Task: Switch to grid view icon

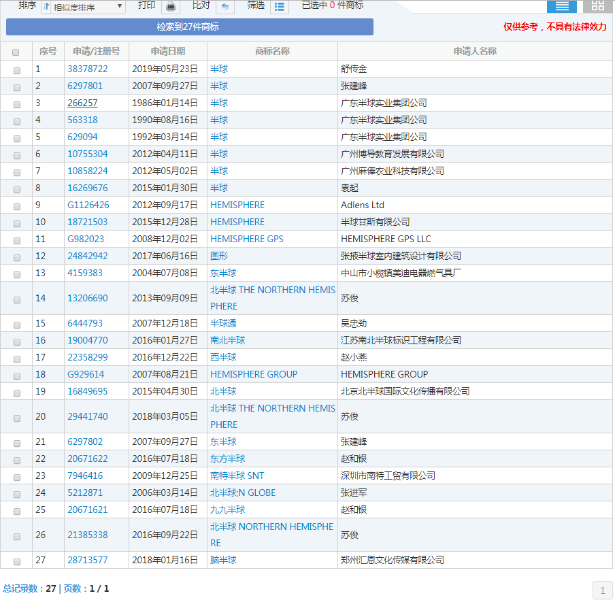Action: tap(597, 6)
